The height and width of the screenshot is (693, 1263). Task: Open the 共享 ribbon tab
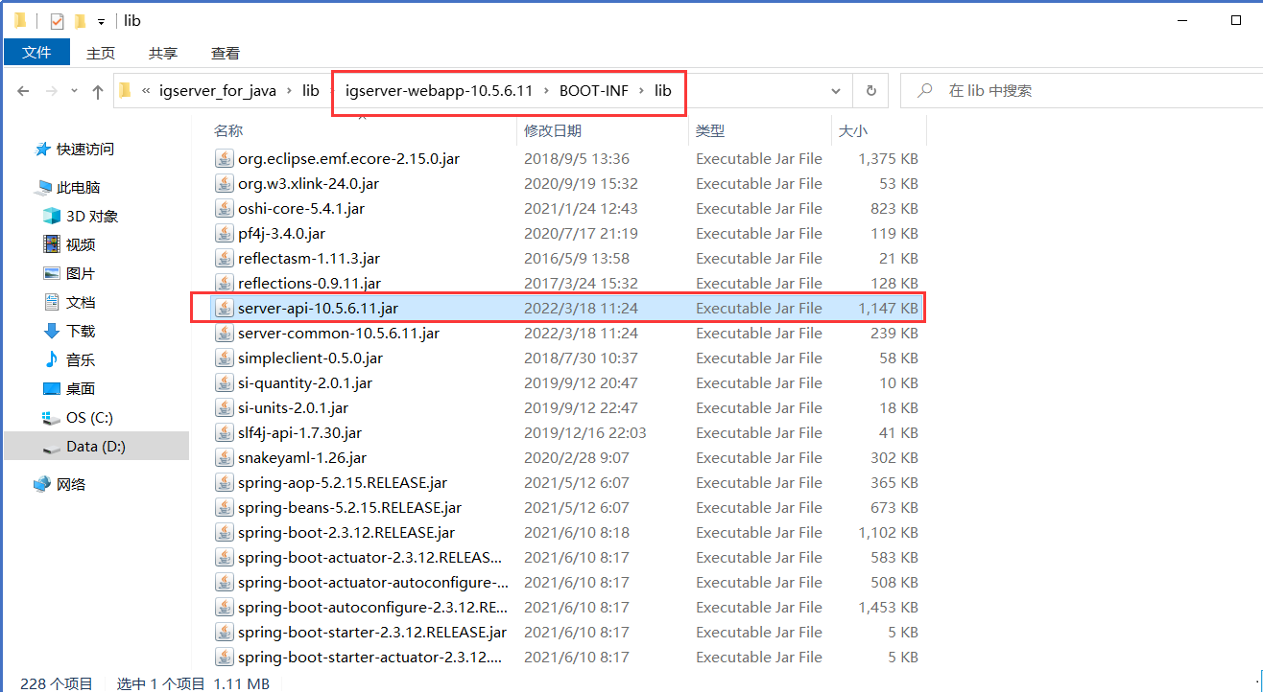163,53
